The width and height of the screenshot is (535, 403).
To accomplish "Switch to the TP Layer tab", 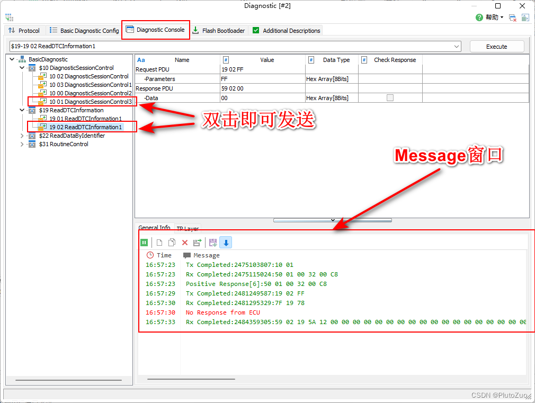I will (x=188, y=228).
